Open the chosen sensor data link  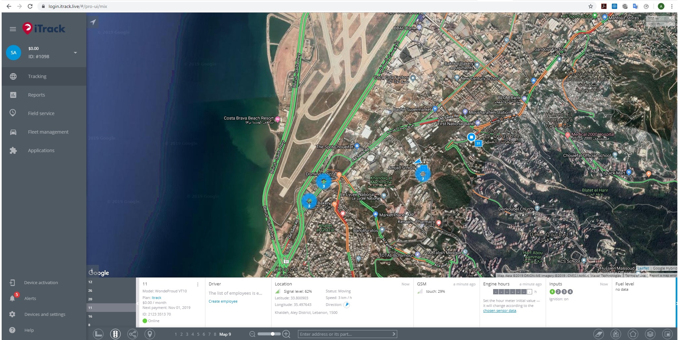499,311
